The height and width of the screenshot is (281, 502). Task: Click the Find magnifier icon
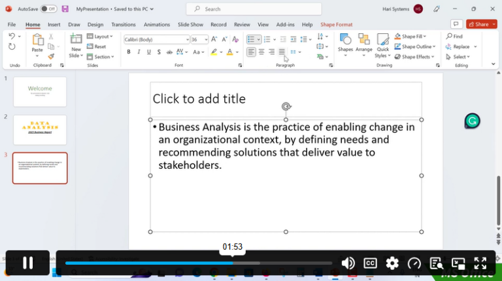click(x=449, y=36)
